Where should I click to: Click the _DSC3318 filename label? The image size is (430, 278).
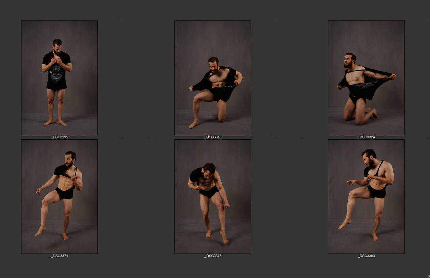click(213, 137)
